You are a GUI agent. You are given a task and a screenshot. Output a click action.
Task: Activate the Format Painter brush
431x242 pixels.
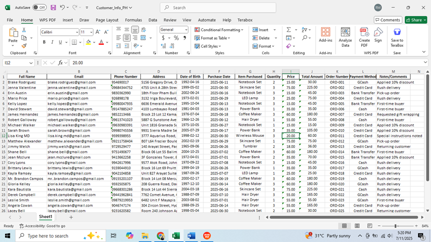(24, 46)
